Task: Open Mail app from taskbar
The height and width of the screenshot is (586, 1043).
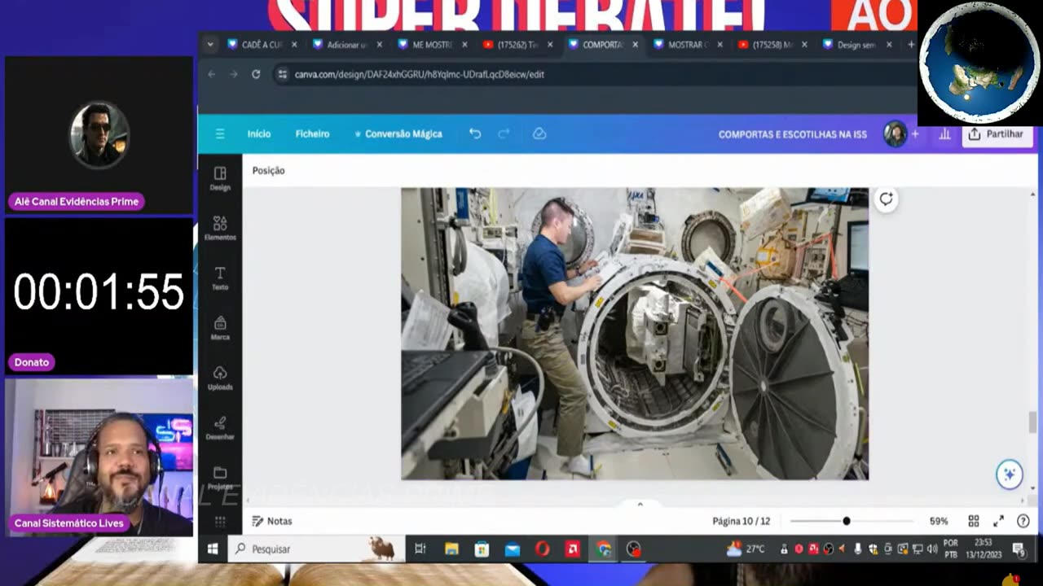Action: pyautogui.click(x=512, y=549)
